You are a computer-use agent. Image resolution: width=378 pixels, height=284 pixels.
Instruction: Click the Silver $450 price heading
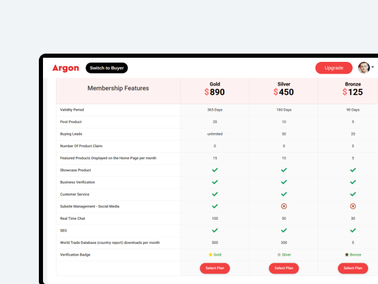coord(284,92)
